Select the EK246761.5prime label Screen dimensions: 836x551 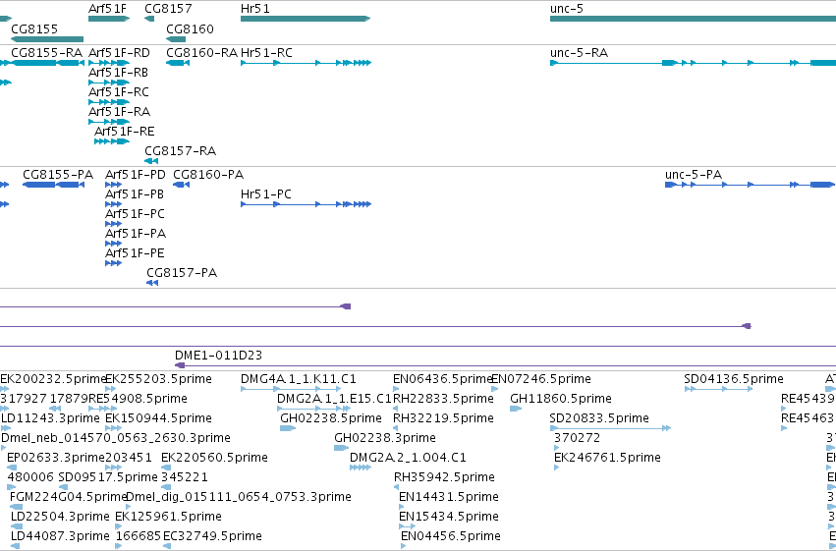coord(607,458)
